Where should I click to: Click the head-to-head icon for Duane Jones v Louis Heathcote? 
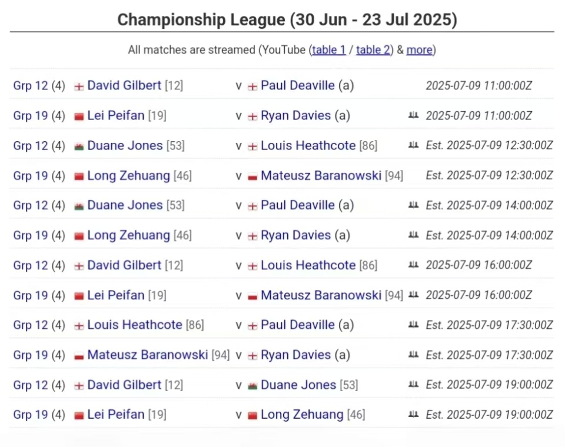click(x=413, y=145)
